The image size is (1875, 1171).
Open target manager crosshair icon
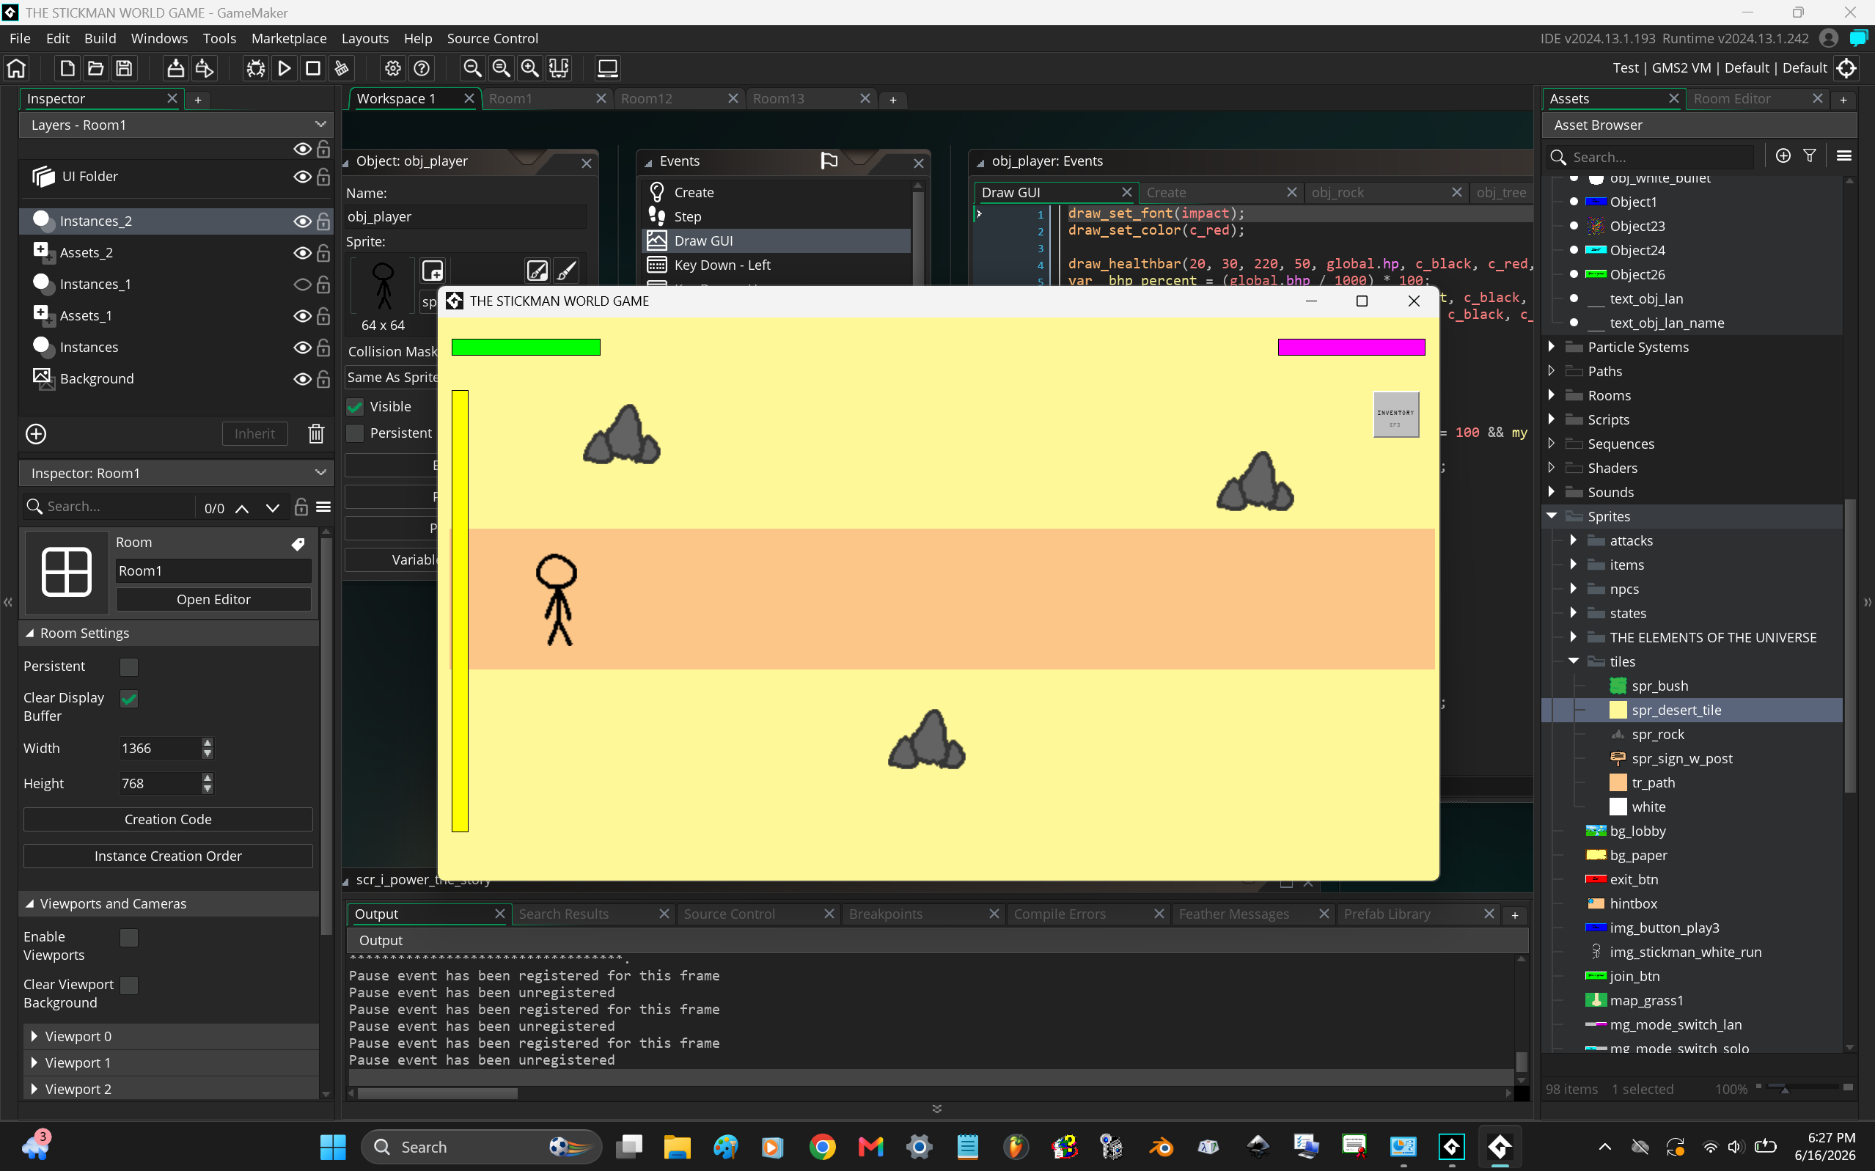coord(1847,68)
